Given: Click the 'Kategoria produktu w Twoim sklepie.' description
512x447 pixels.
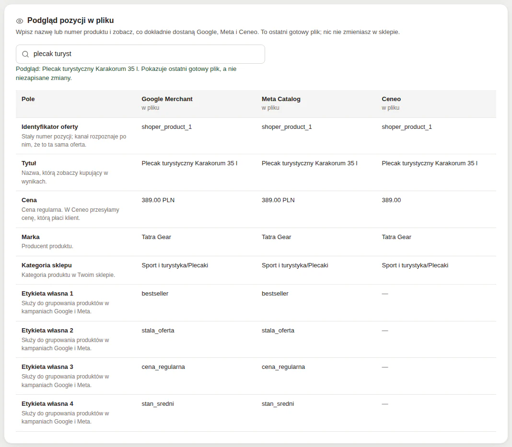Looking at the screenshot, I should pos(68,275).
